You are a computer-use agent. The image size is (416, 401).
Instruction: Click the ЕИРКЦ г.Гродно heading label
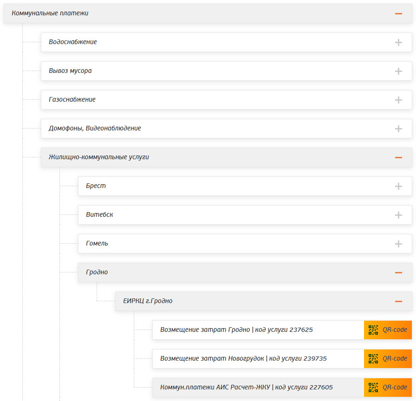click(x=148, y=301)
